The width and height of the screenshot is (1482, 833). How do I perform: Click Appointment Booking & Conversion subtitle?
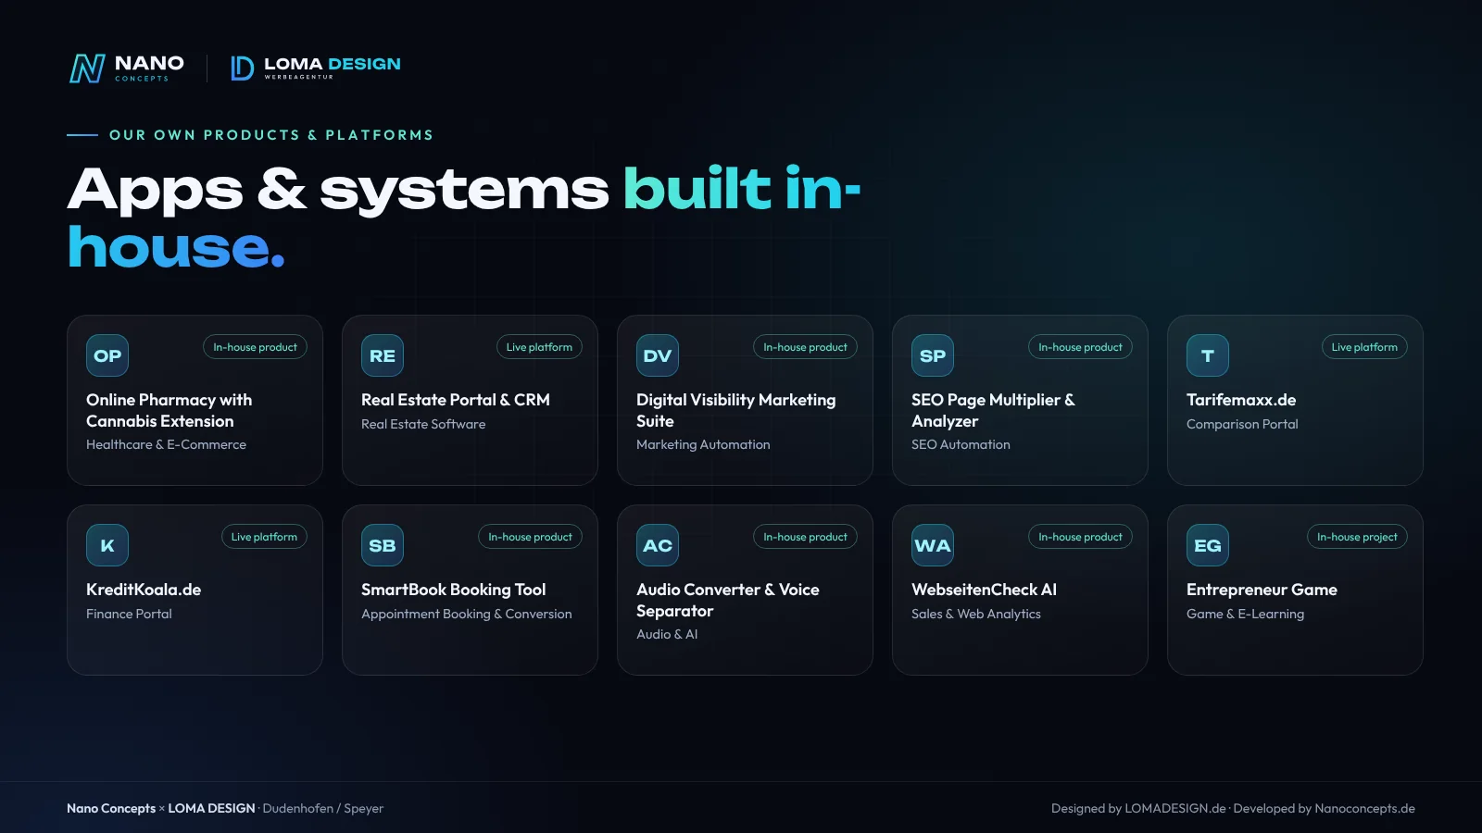(467, 614)
